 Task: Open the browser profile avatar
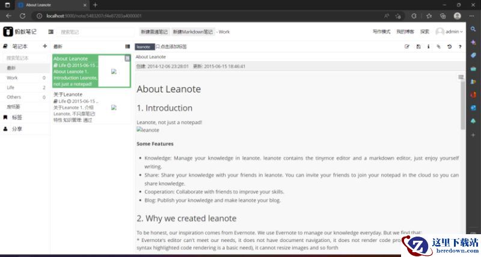pos(458,16)
